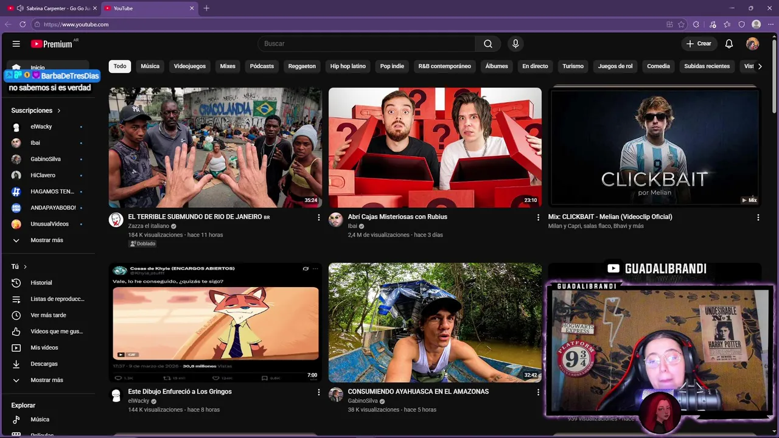Screen dimensions: 779x438
Task: Close the YouTube browser tab
Action: [192, 8]
